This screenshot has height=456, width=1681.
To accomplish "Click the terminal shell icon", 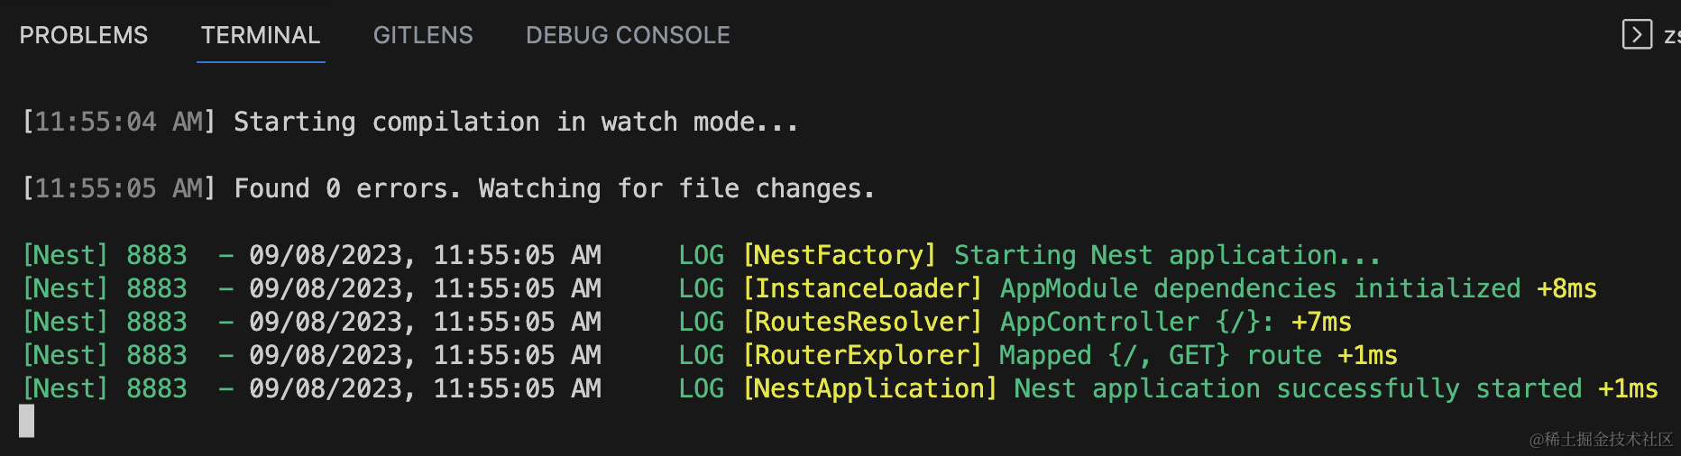I will pos(1636,34).
